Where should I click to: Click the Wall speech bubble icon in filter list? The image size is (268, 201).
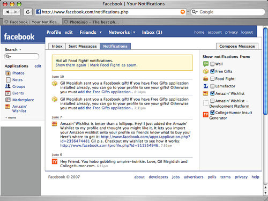pyautogui.click(x=206, y=64)
